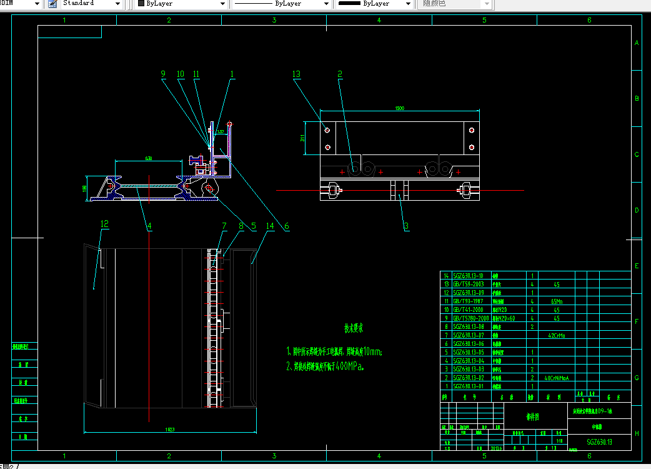Click zone letter D on right border
This screenshot has height=469, width=651.
[637, 210]
